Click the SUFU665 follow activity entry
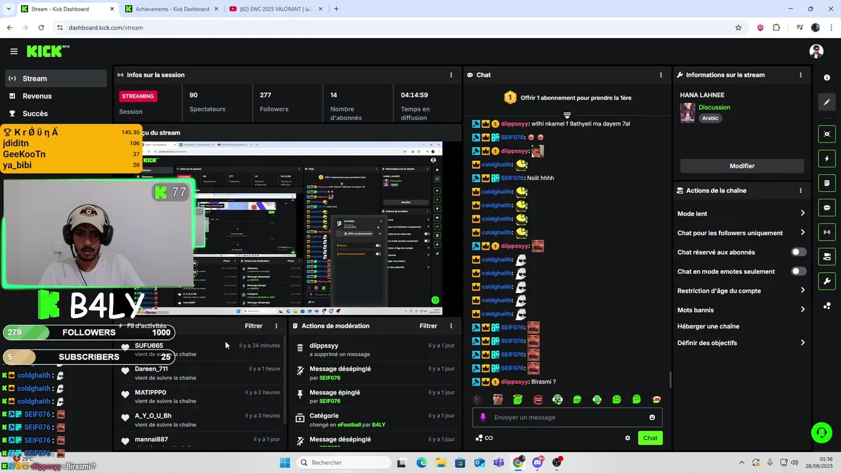The height and width of the screenshot is (473, 841). click(200, 349)
